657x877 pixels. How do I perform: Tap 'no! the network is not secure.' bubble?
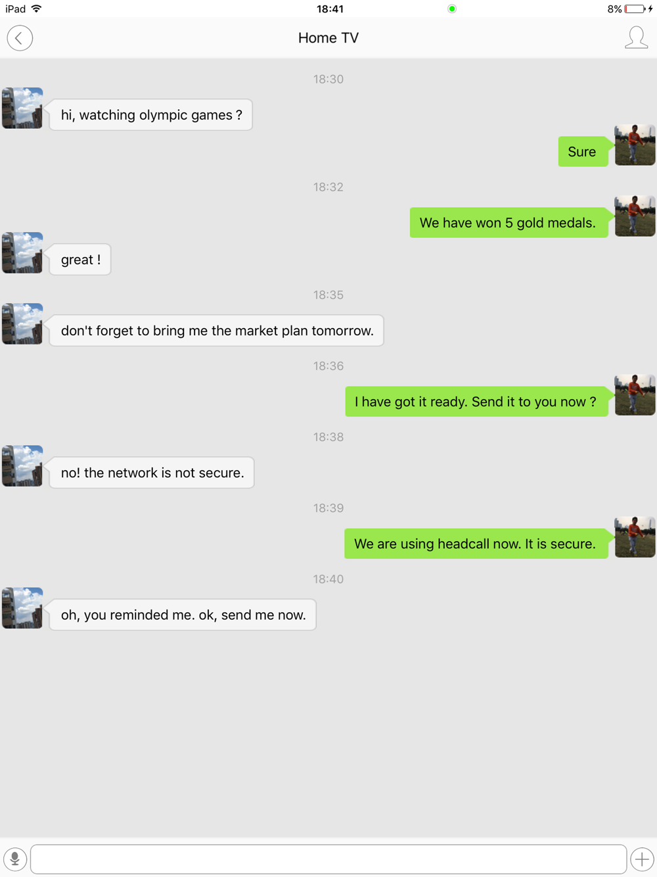pos(152,473)
